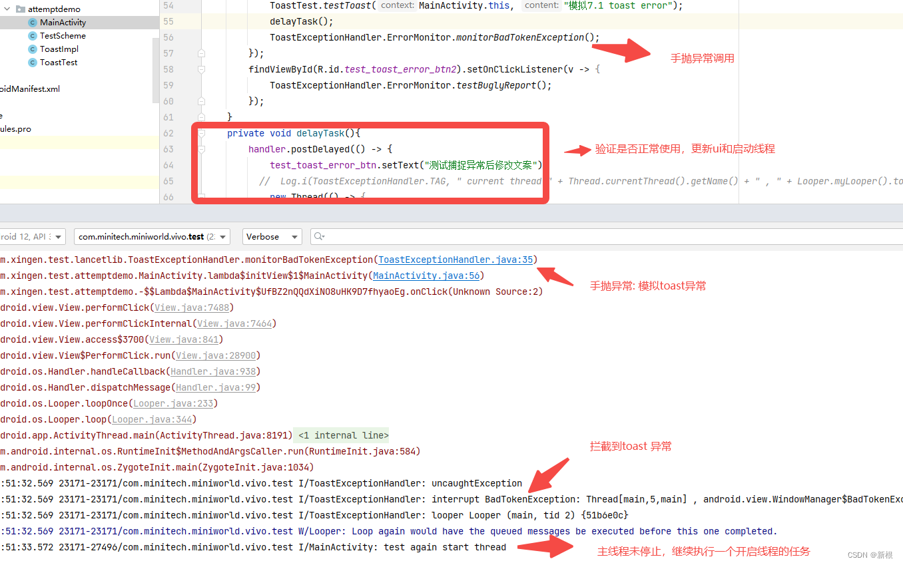This screenshot has height=565, width=903.
Task: Click fold marker at line 57
Action: (x=201, y=53)
